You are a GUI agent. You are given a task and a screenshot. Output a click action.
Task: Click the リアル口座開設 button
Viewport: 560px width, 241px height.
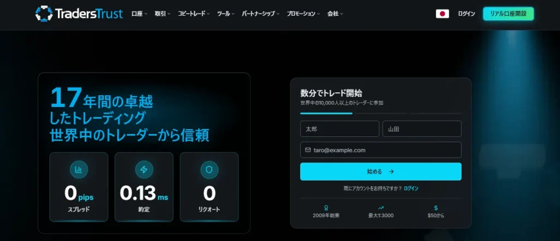pyautogui.click(x=508, y=14)
